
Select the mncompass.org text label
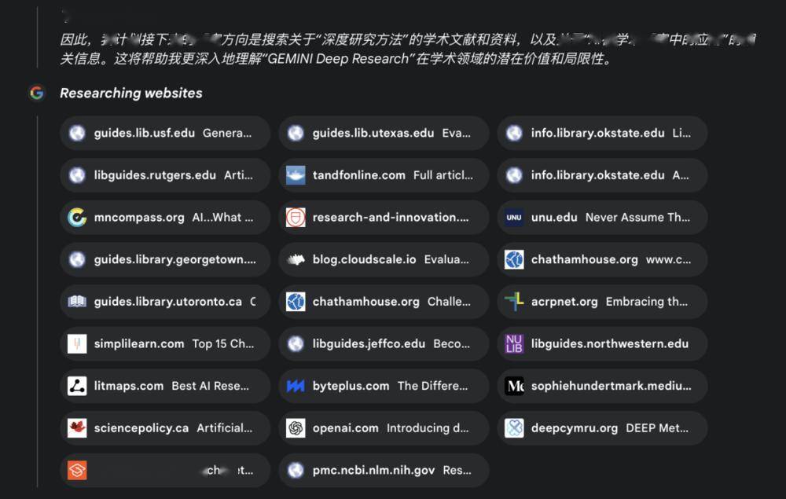(139, 218)
